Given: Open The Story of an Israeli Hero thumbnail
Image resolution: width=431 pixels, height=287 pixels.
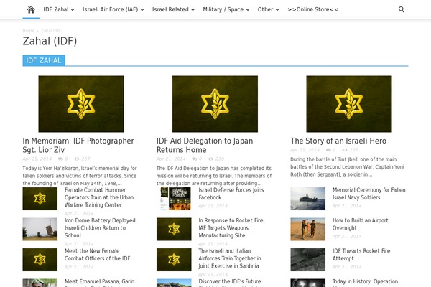Looking at the screenshot, I should click(x=349, y=104).
